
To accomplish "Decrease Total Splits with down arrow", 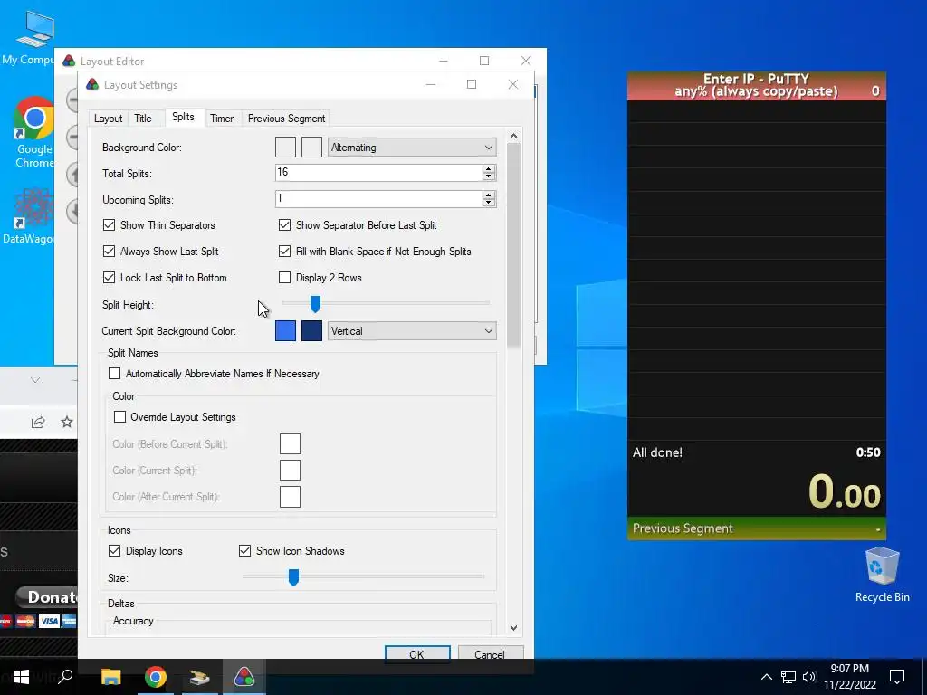I will [488, 176].
